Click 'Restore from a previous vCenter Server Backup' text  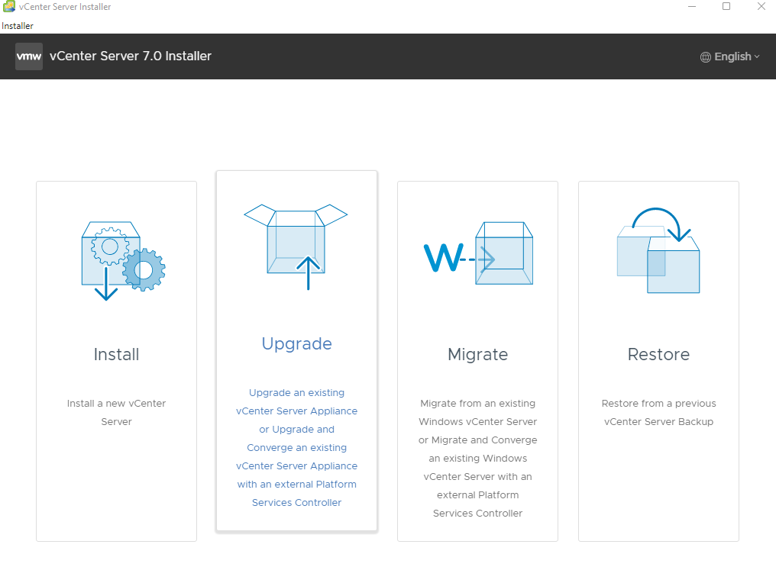658,412
